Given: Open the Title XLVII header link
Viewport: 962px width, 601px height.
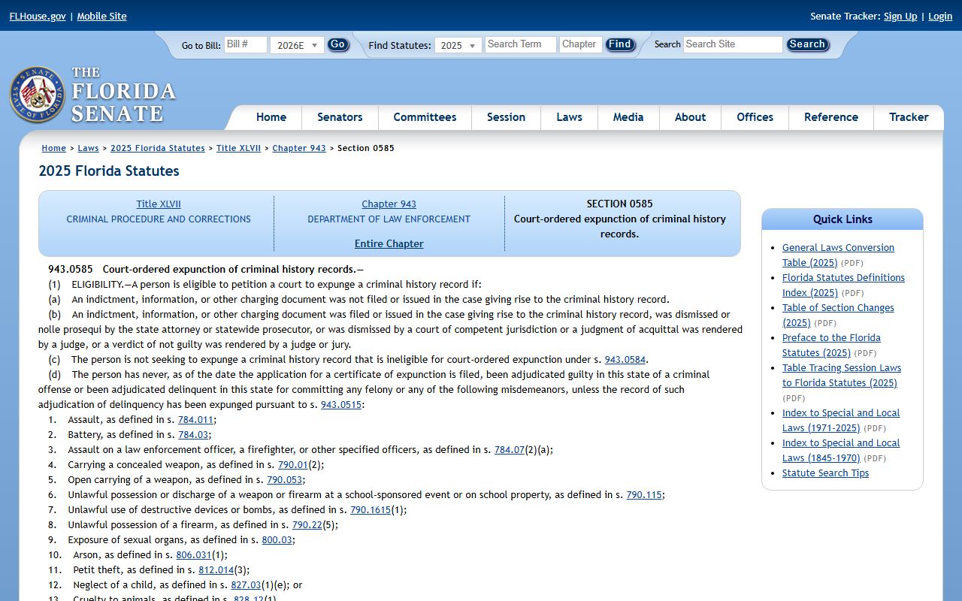Looking at the screenshot, I should click(159, 204).
